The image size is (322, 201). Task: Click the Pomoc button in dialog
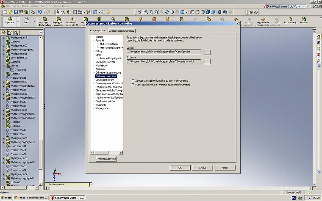tap(225, 168)
